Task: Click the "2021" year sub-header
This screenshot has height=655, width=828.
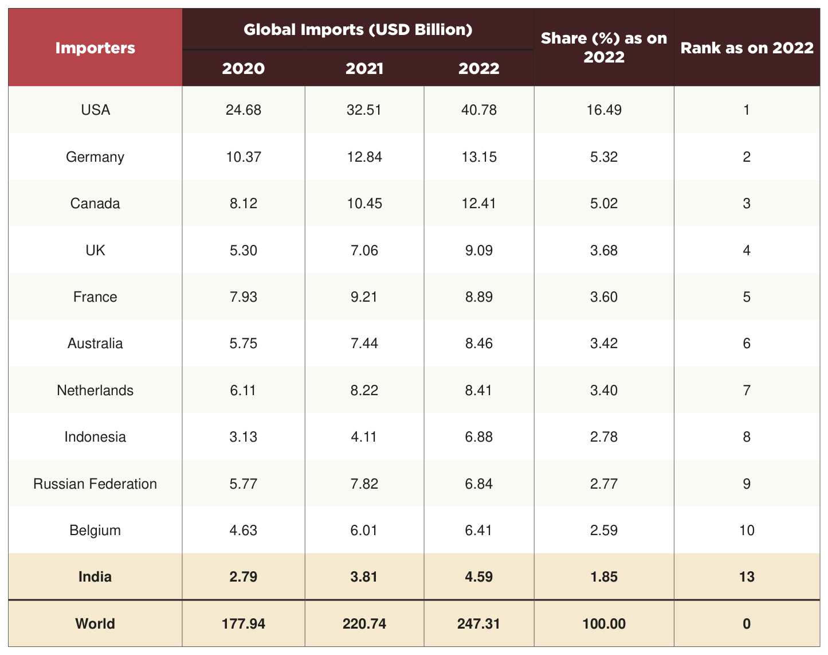Action: point(364,68)
